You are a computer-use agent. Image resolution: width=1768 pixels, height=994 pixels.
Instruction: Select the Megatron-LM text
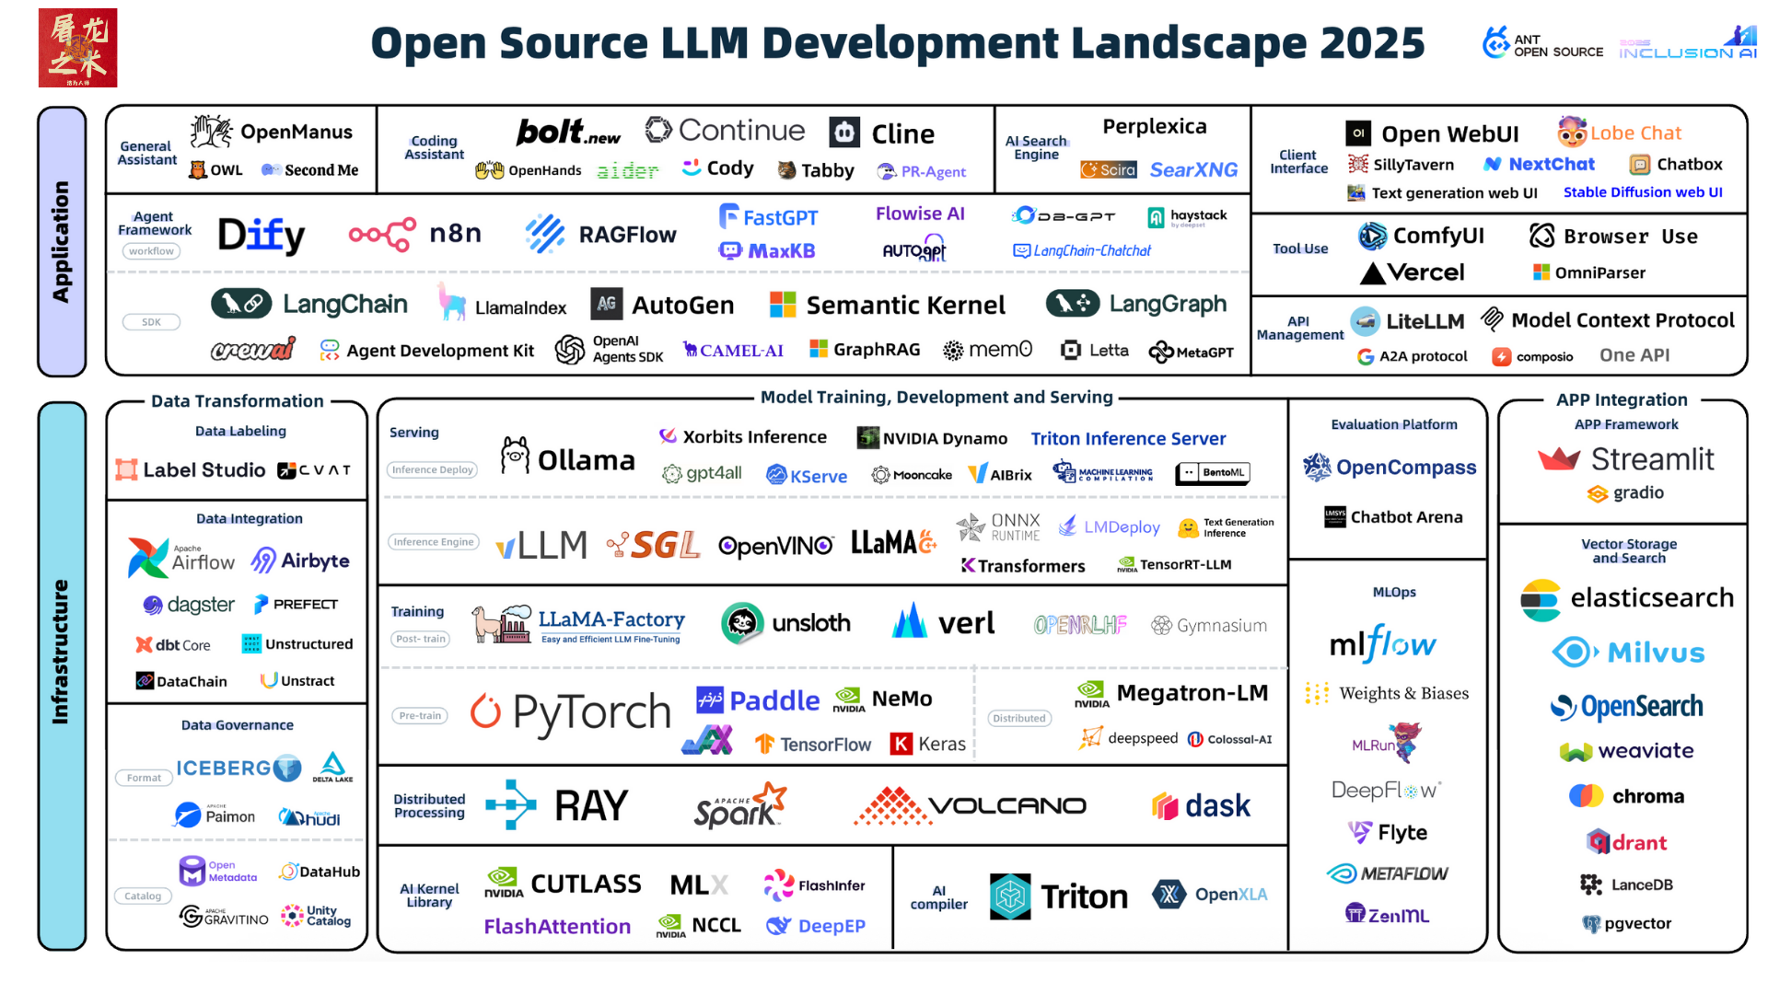tap(1192, 692)
